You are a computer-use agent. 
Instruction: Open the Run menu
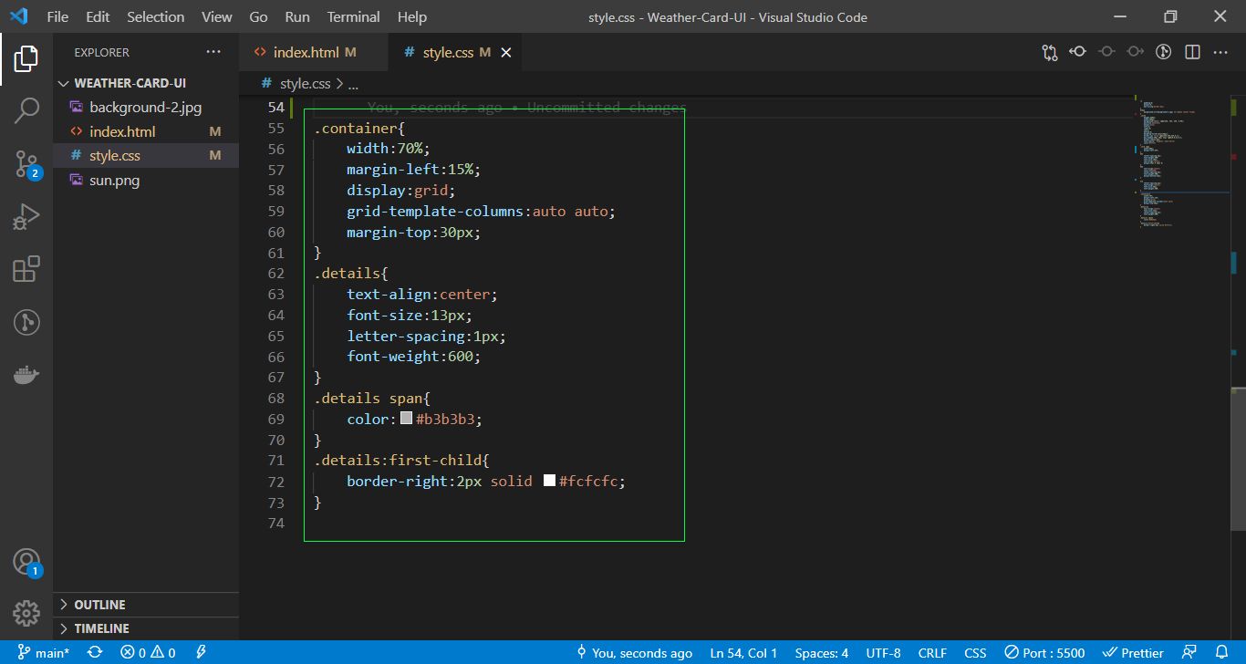tap(297, 16)
